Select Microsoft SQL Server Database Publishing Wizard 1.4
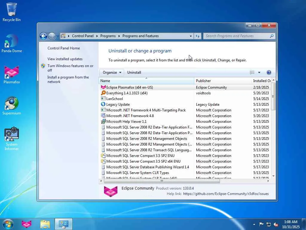This screenshot has width=306, height=230. (185, 167)
